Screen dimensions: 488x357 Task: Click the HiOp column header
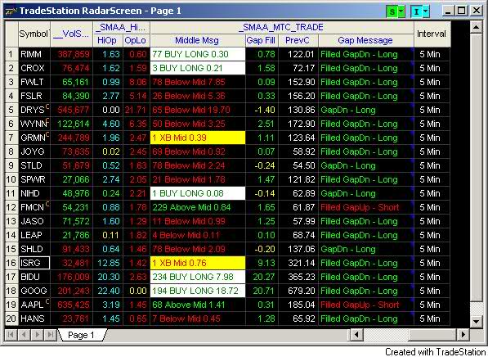point(108,41)
